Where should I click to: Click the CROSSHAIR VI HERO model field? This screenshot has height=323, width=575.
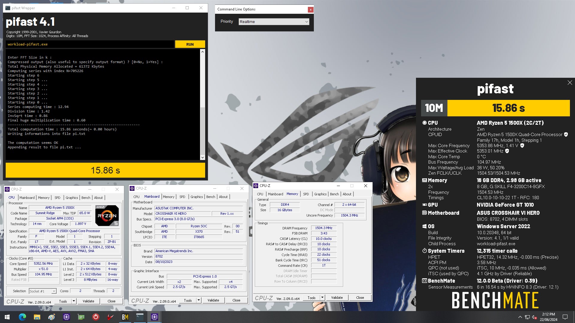pos(183,214)
